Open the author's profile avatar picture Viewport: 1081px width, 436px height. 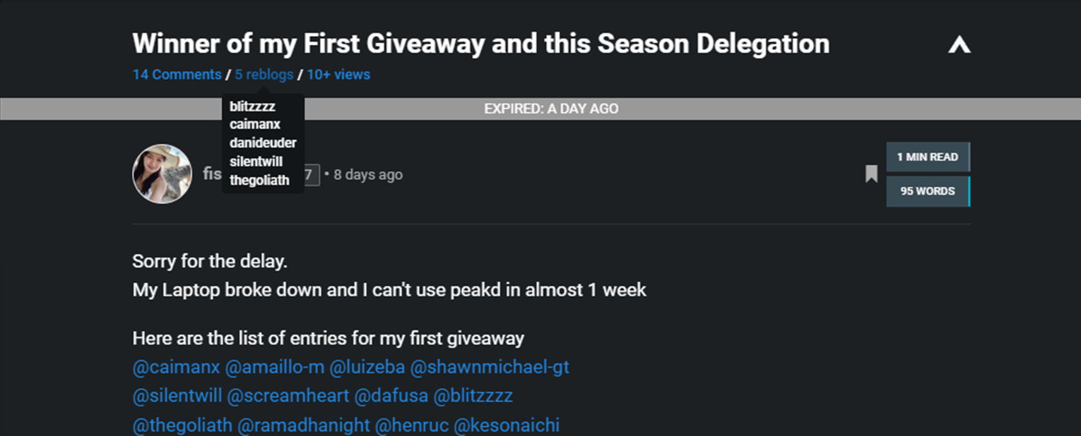(x=162, y=174)
